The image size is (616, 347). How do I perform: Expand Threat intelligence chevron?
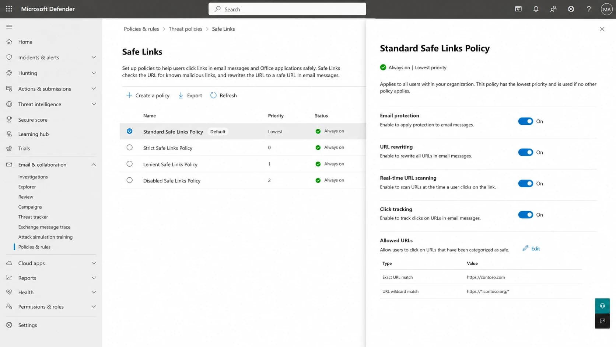[94, 104]
